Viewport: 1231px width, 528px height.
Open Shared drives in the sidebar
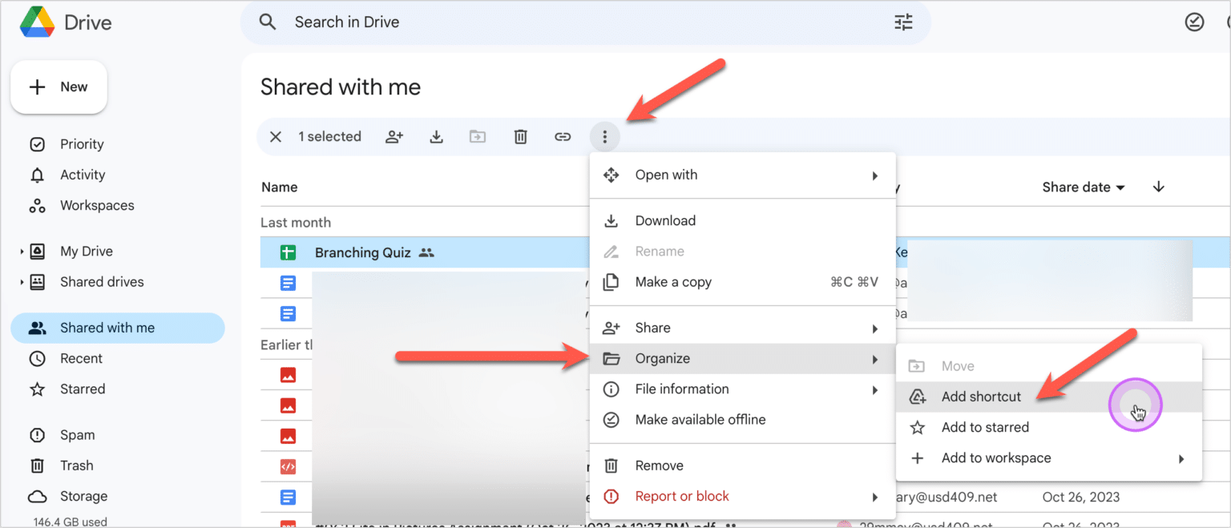tap(102, 282)
